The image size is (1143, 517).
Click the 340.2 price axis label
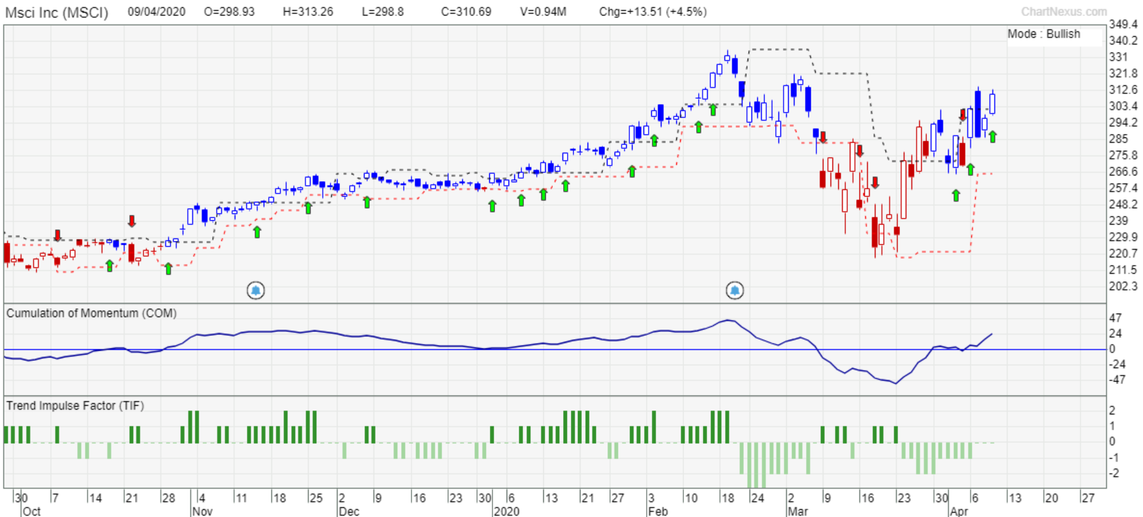1123,40
